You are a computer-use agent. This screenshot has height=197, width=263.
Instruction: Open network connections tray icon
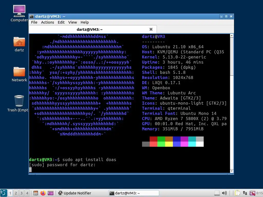pyautogui.click(x=245, y=193)
